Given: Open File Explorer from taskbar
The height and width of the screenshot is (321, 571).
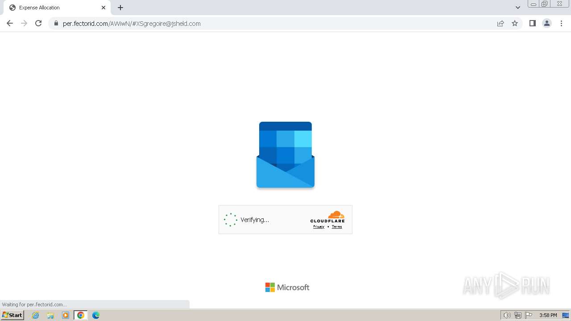Looking at the screenshot, I should (50, 315).
